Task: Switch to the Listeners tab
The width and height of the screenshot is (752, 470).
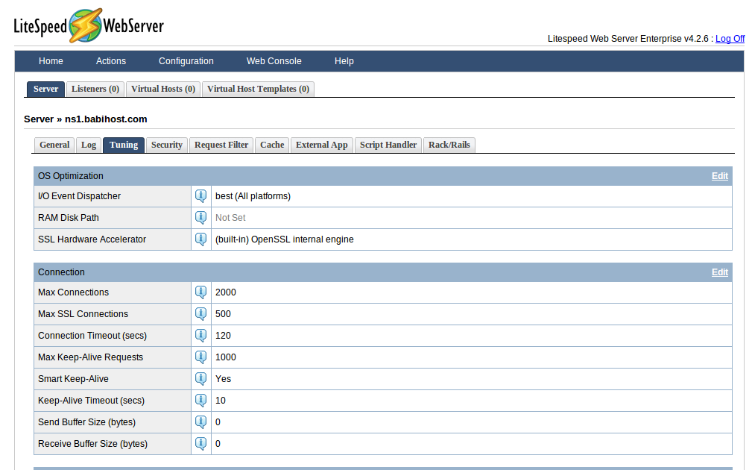Action: [95, 89]
